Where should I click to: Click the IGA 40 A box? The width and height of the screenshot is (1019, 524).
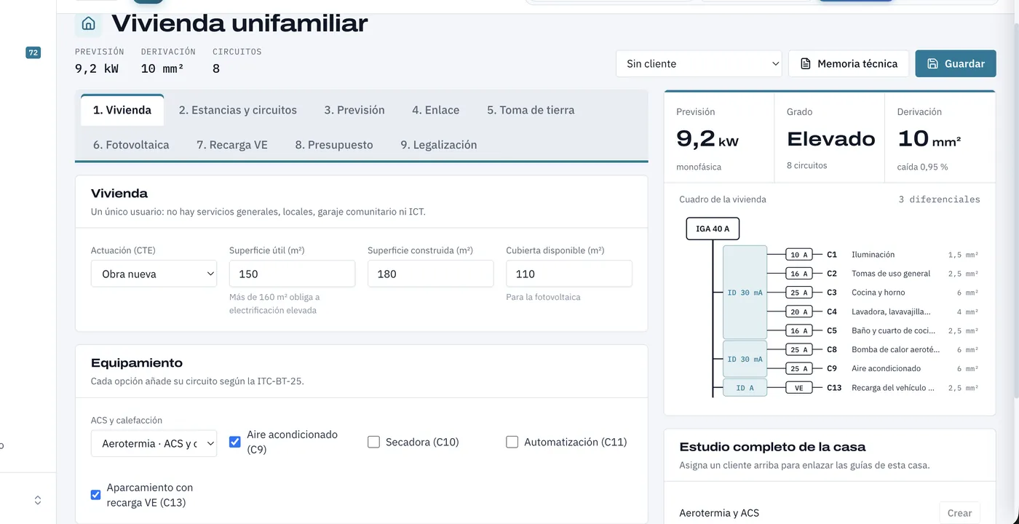713,229
